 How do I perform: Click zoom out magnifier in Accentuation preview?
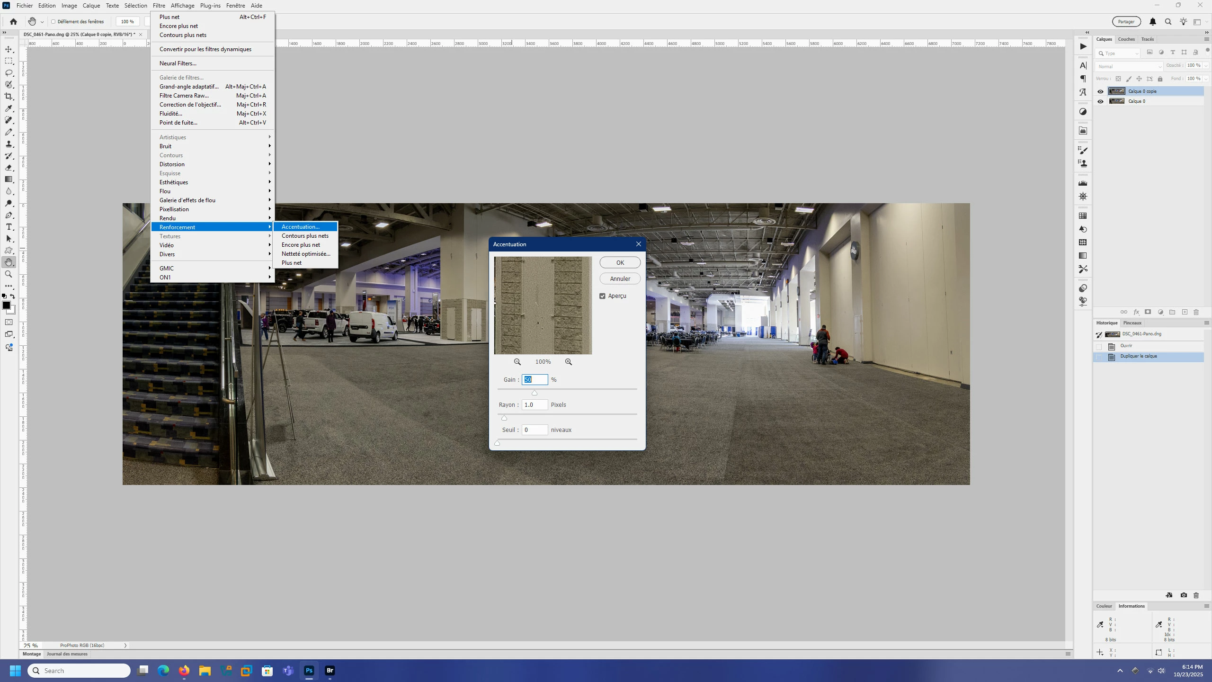tap(517, 362)
